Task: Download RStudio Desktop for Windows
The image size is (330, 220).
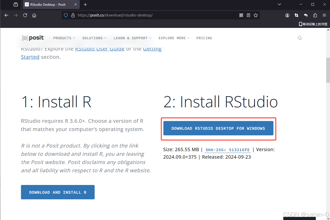Action: coord(218,128)
